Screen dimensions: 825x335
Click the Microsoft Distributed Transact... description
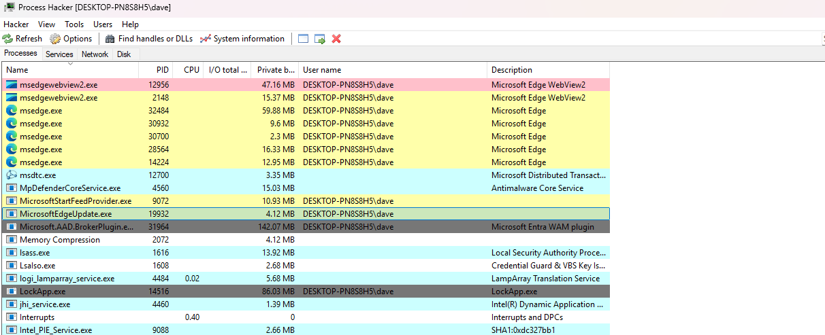549,175
